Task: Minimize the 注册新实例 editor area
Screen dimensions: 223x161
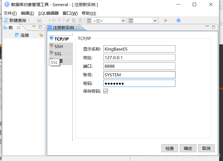Action: pos(207,26)
